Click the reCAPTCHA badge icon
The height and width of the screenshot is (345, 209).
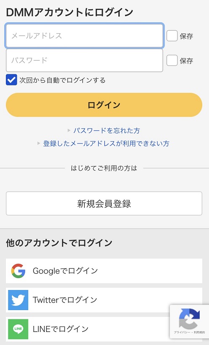click(189, 319)
